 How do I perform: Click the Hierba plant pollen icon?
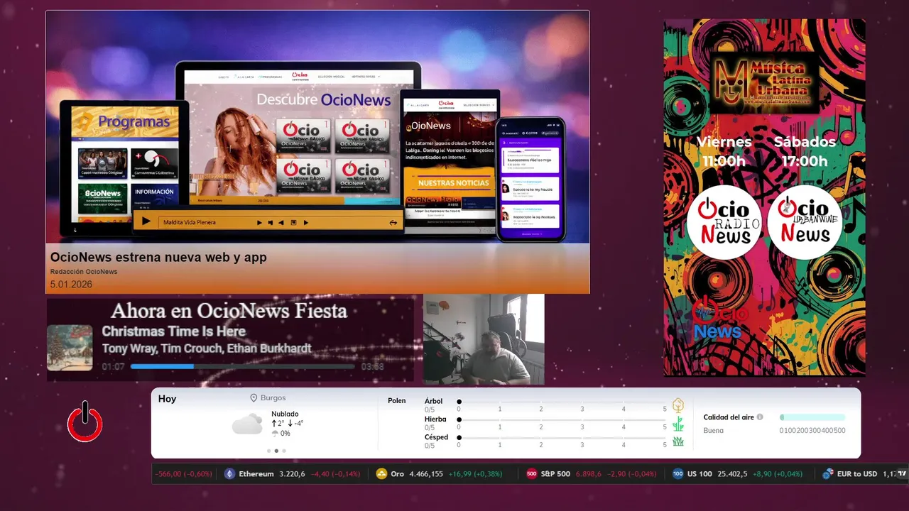[678, 424]
